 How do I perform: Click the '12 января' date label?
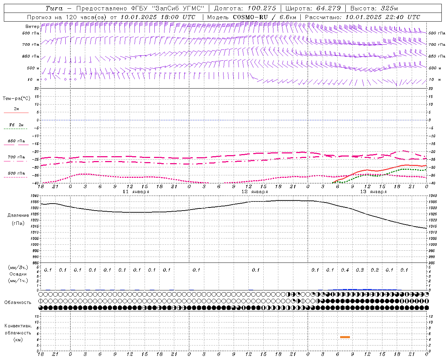pos(255,192)
